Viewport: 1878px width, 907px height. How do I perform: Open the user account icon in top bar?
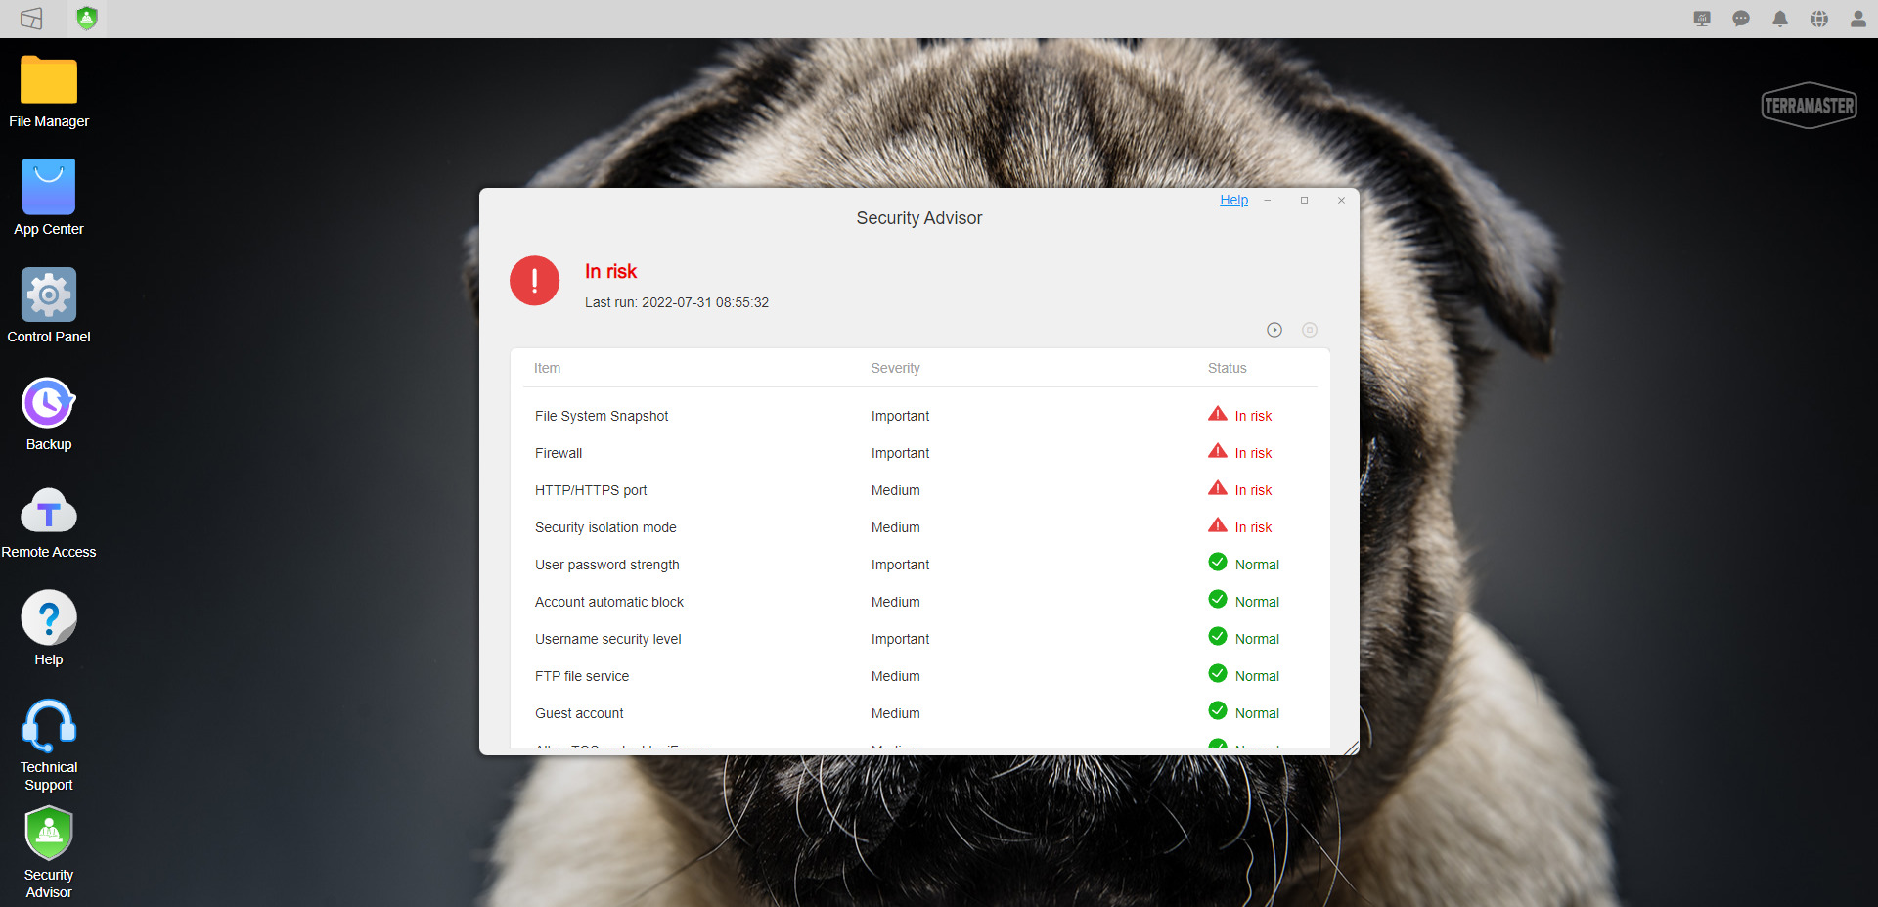click(x=1857, y=19)
